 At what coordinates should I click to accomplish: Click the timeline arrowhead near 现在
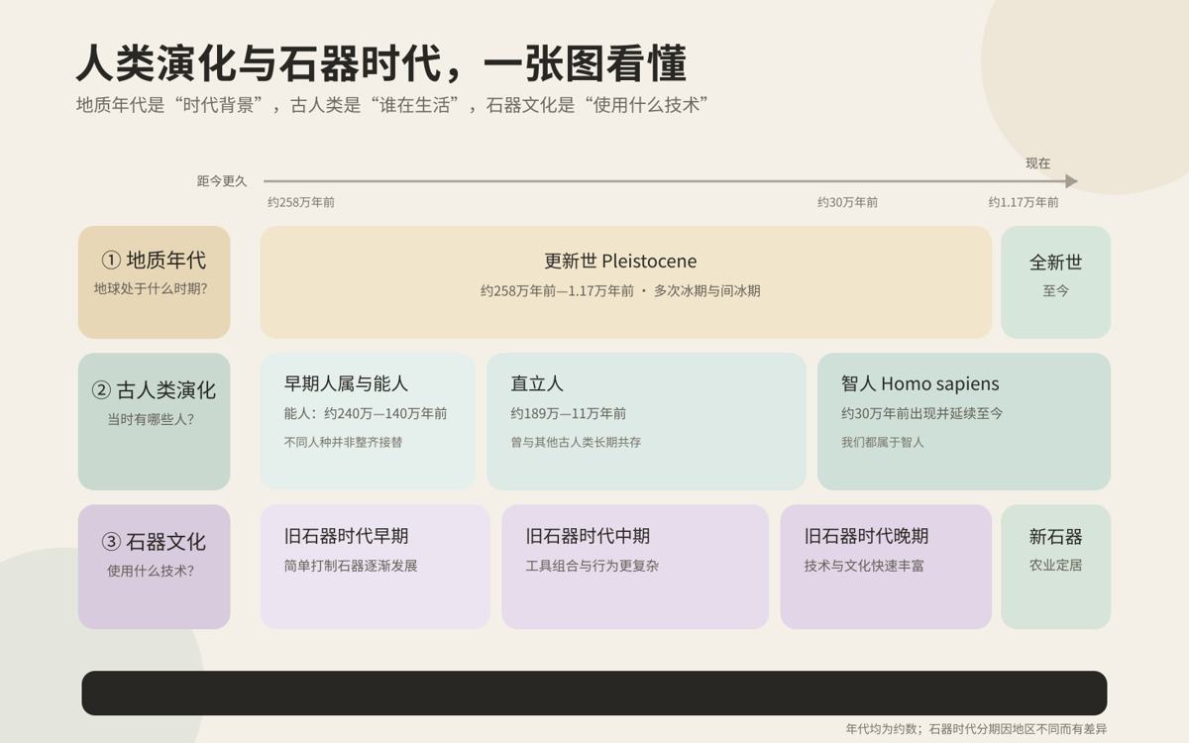tap(1071, 181)
